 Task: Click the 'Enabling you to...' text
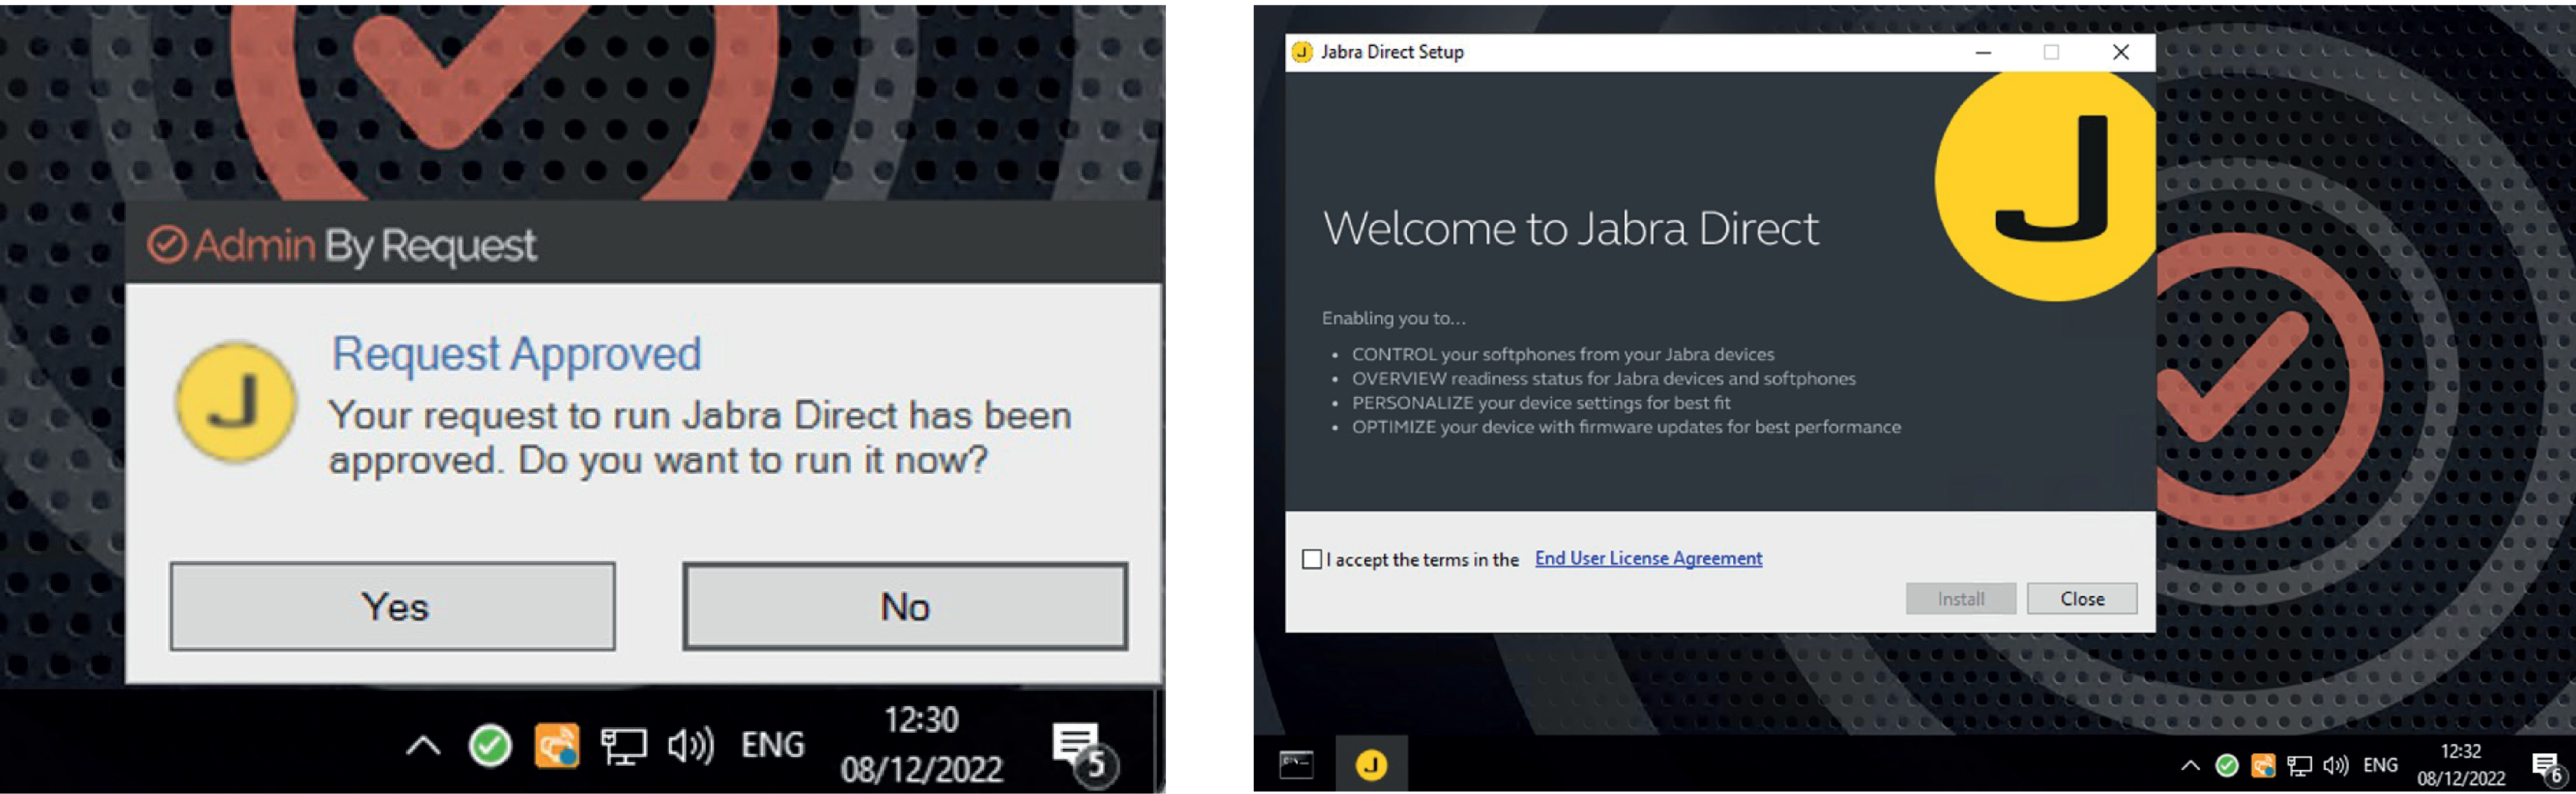click(1394, 318)
